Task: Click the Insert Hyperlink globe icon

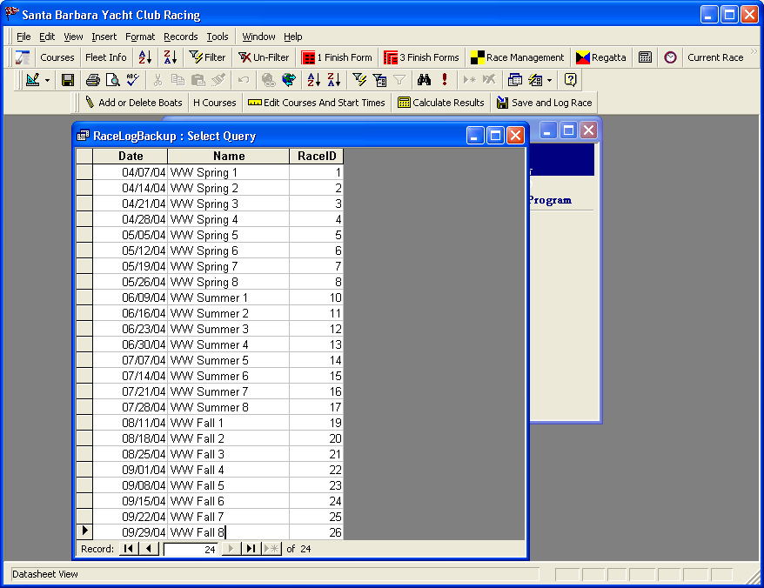Action: click(x=268, y=80)
